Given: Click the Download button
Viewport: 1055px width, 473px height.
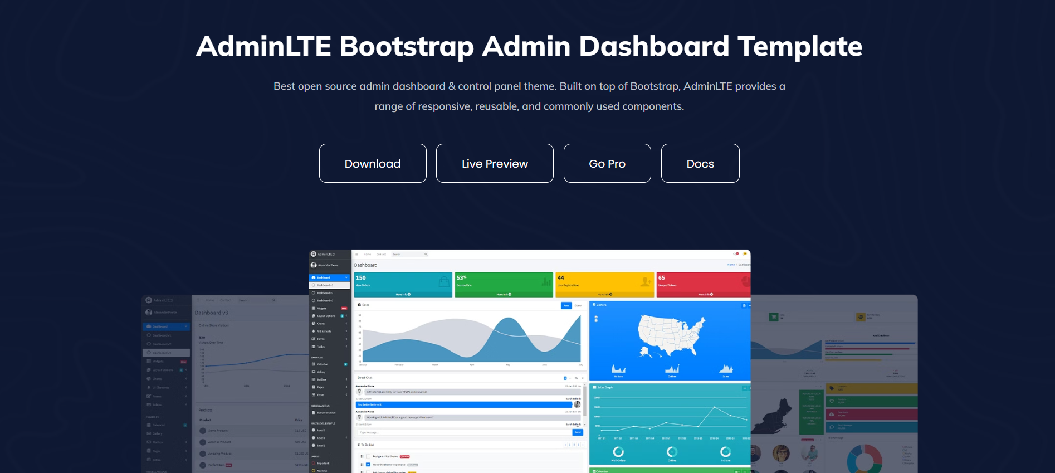Looking at the screenshot, I should 373,163.
